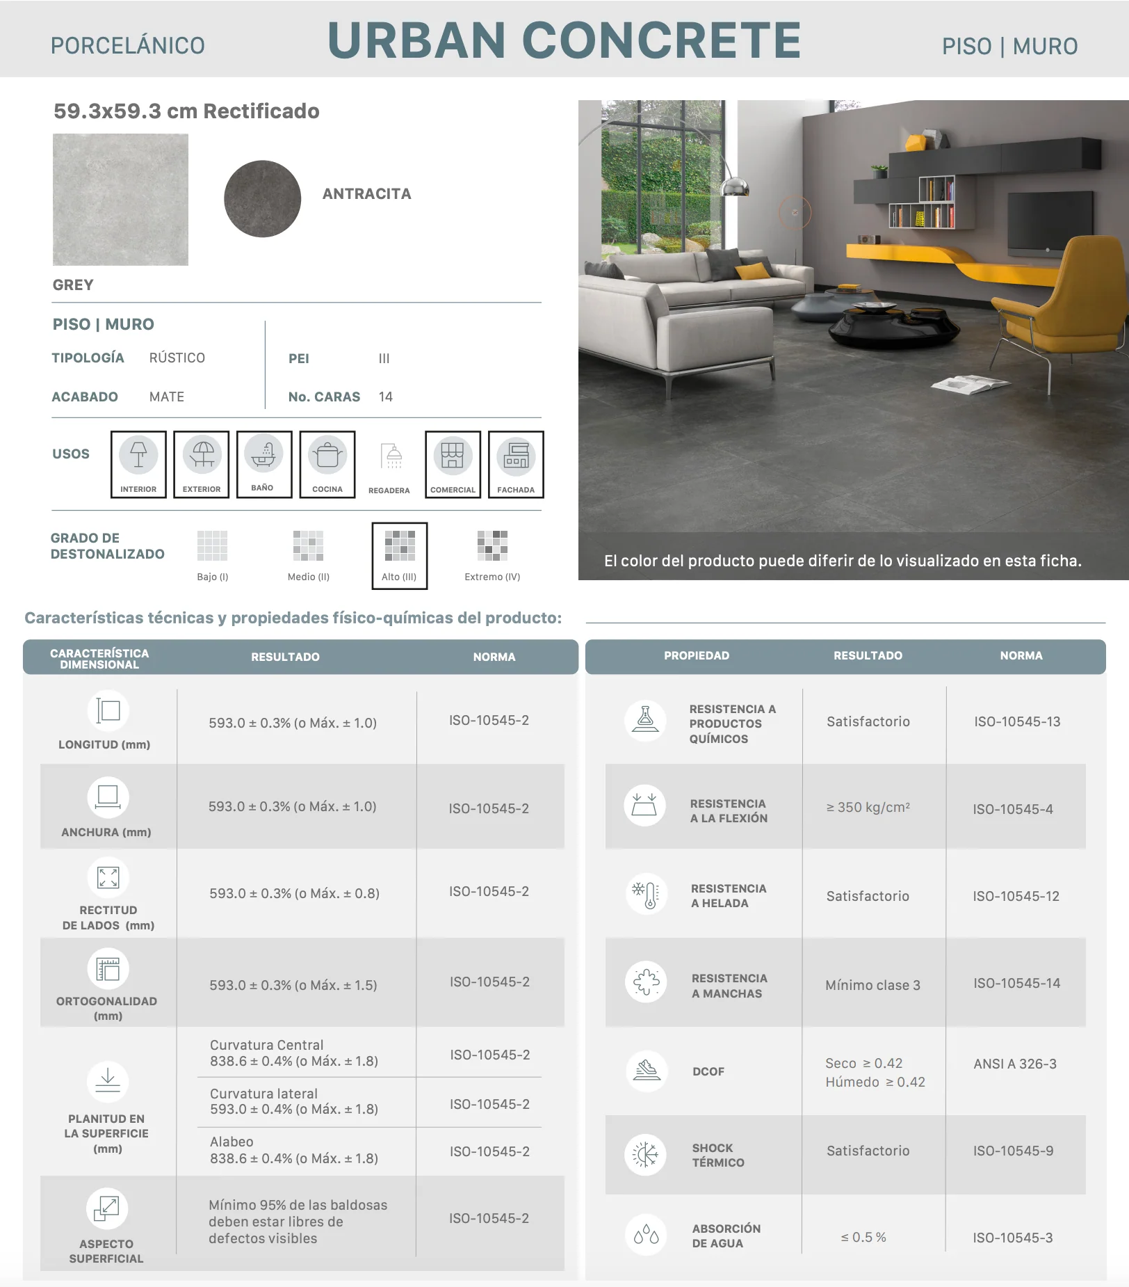Screen dimensions: 1129x1287
Task: Choose Extremo (IV) destonalizado grade
Action: (492, 555)
